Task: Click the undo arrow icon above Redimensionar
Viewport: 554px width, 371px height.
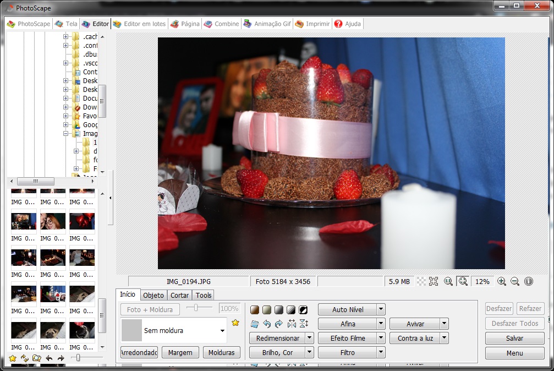Action: [x=267, y=323]
